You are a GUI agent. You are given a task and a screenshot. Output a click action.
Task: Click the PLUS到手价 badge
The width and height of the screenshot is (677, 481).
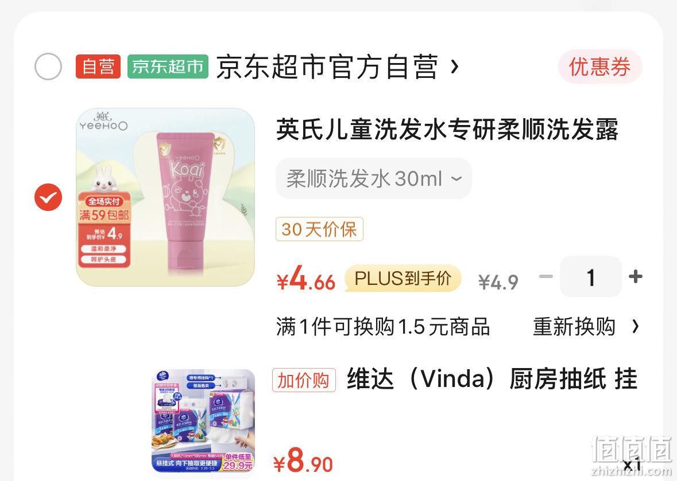click(x=403, y=279)
